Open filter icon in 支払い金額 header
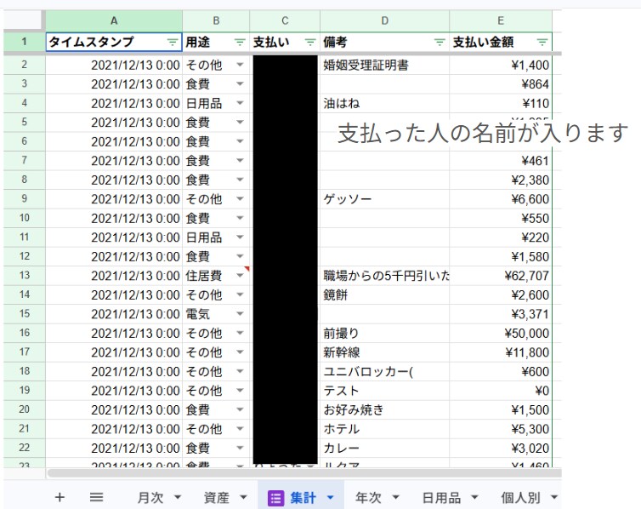This screenshot has width=641, height=509. 542,43
